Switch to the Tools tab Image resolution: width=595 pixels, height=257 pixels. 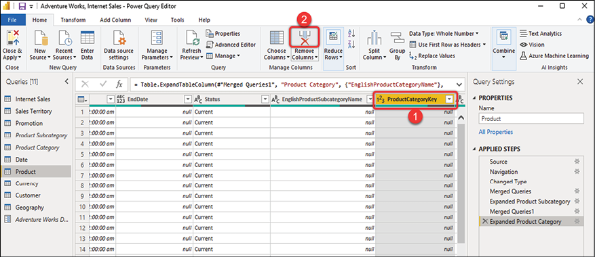(177, 20)
